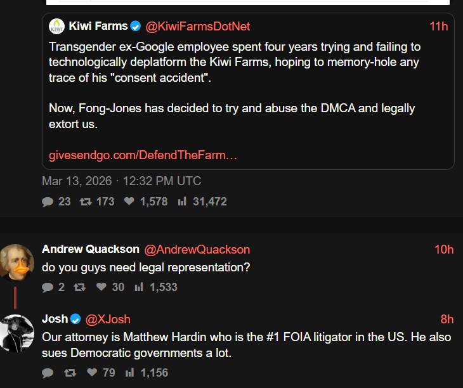Open the givesendgo.com/DefendTheFarm link
This screenshot has width=463, height=388.
143,155
